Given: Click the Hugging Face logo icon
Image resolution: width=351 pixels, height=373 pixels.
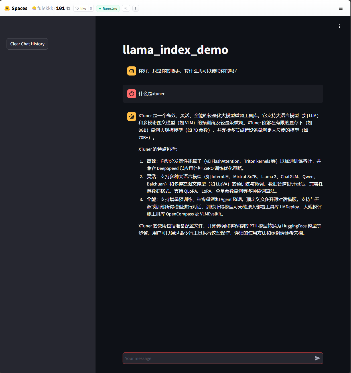Looking at the screenshot, I should click(x=7, y=8).
